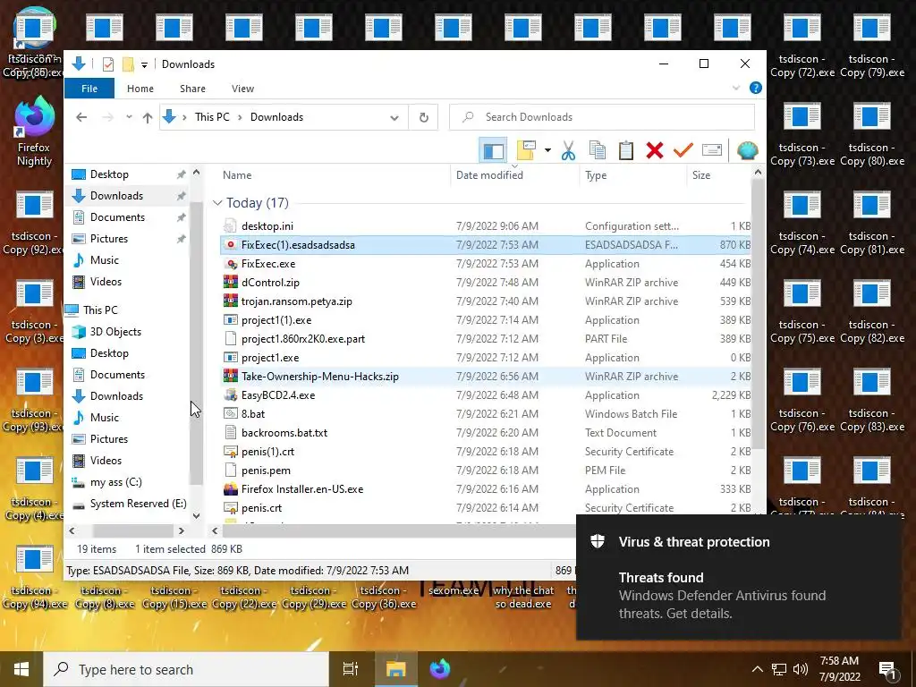Select trojan.ransom.petya.zip archive
This screenshot has width=916, height=687.
[x=296, y=301]
